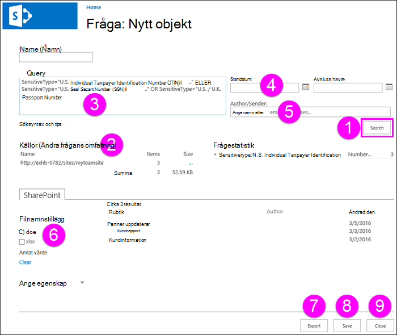397x335 pixels.
Task: Click into the Name (Namn) field
Action: pyautogui.click(x=56, y=57)
